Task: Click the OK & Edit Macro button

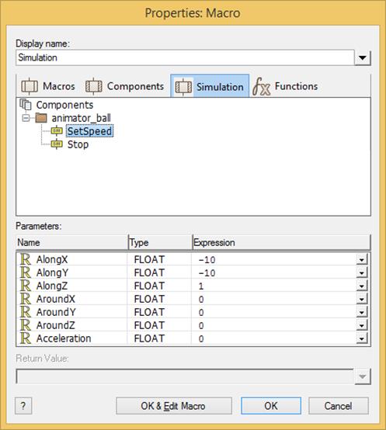Action: pyautogui.click(x=174, y=406)
